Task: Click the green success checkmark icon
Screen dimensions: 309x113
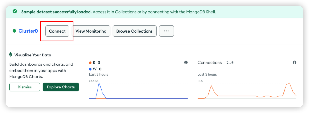Action: tap(15, 11)
